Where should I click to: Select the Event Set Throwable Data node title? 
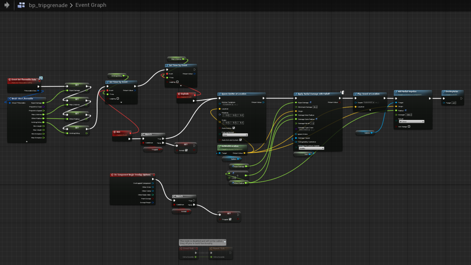point(24,80)
